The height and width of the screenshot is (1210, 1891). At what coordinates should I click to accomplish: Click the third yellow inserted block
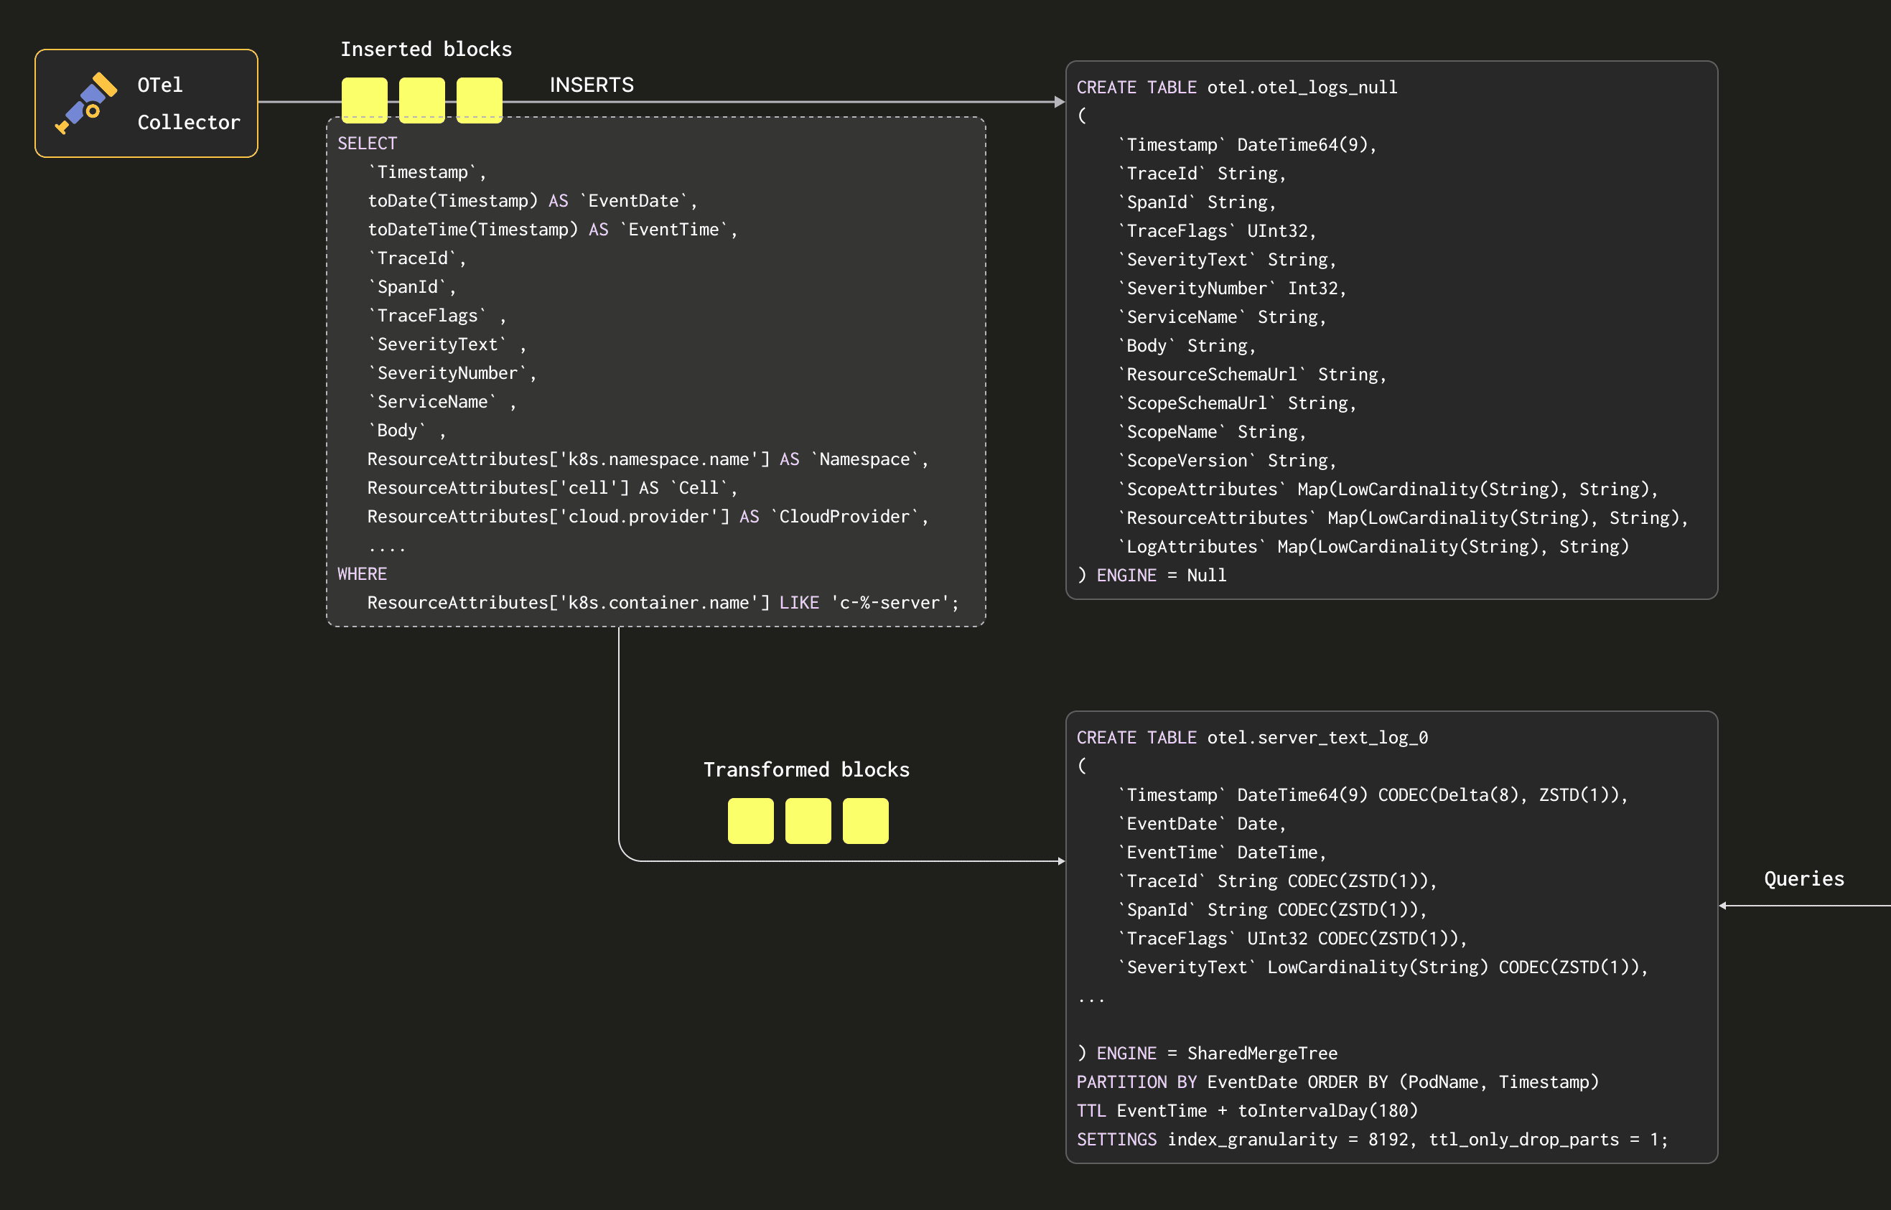(480, 100)
